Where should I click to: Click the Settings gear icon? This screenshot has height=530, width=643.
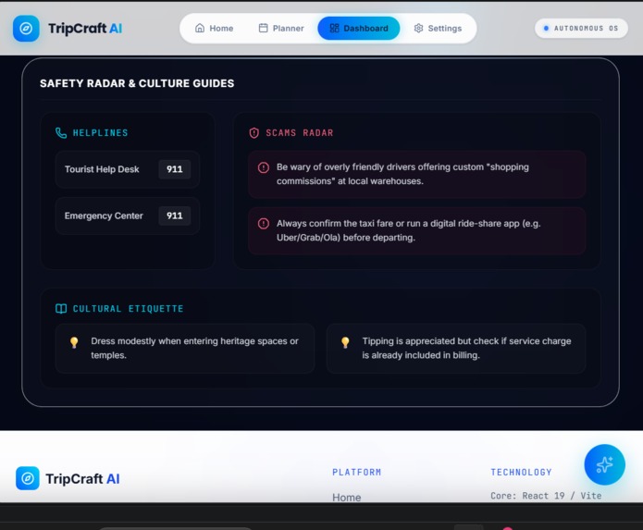418,28
